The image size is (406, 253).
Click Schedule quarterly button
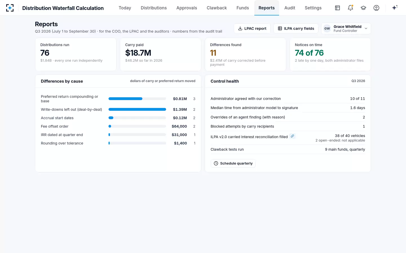point(233,163)
